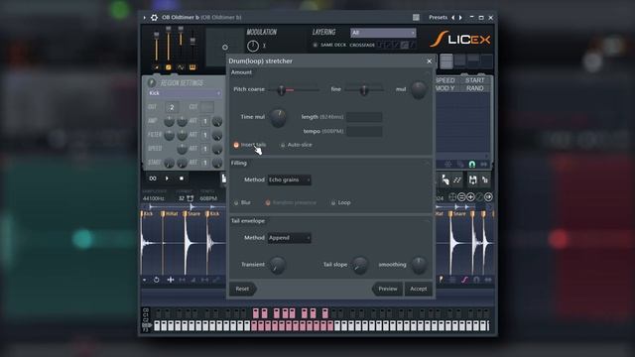Viewport: 635px width, 357px height.
Task: Click the play button in Slicex transport
Action: 167,178
